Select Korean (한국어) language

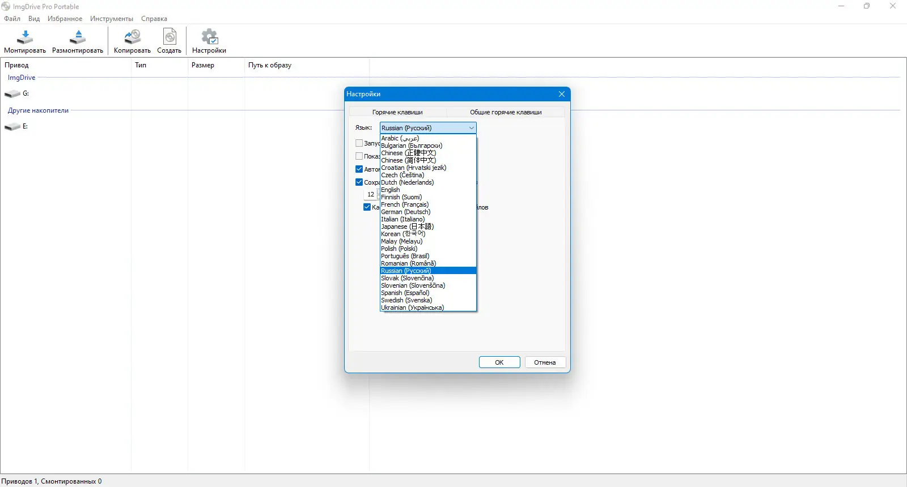coord(428,234)
